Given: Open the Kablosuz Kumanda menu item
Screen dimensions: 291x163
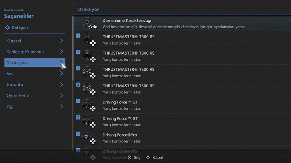Looking at the screenshot, I should pyautogui.click(x=25, y=52).
